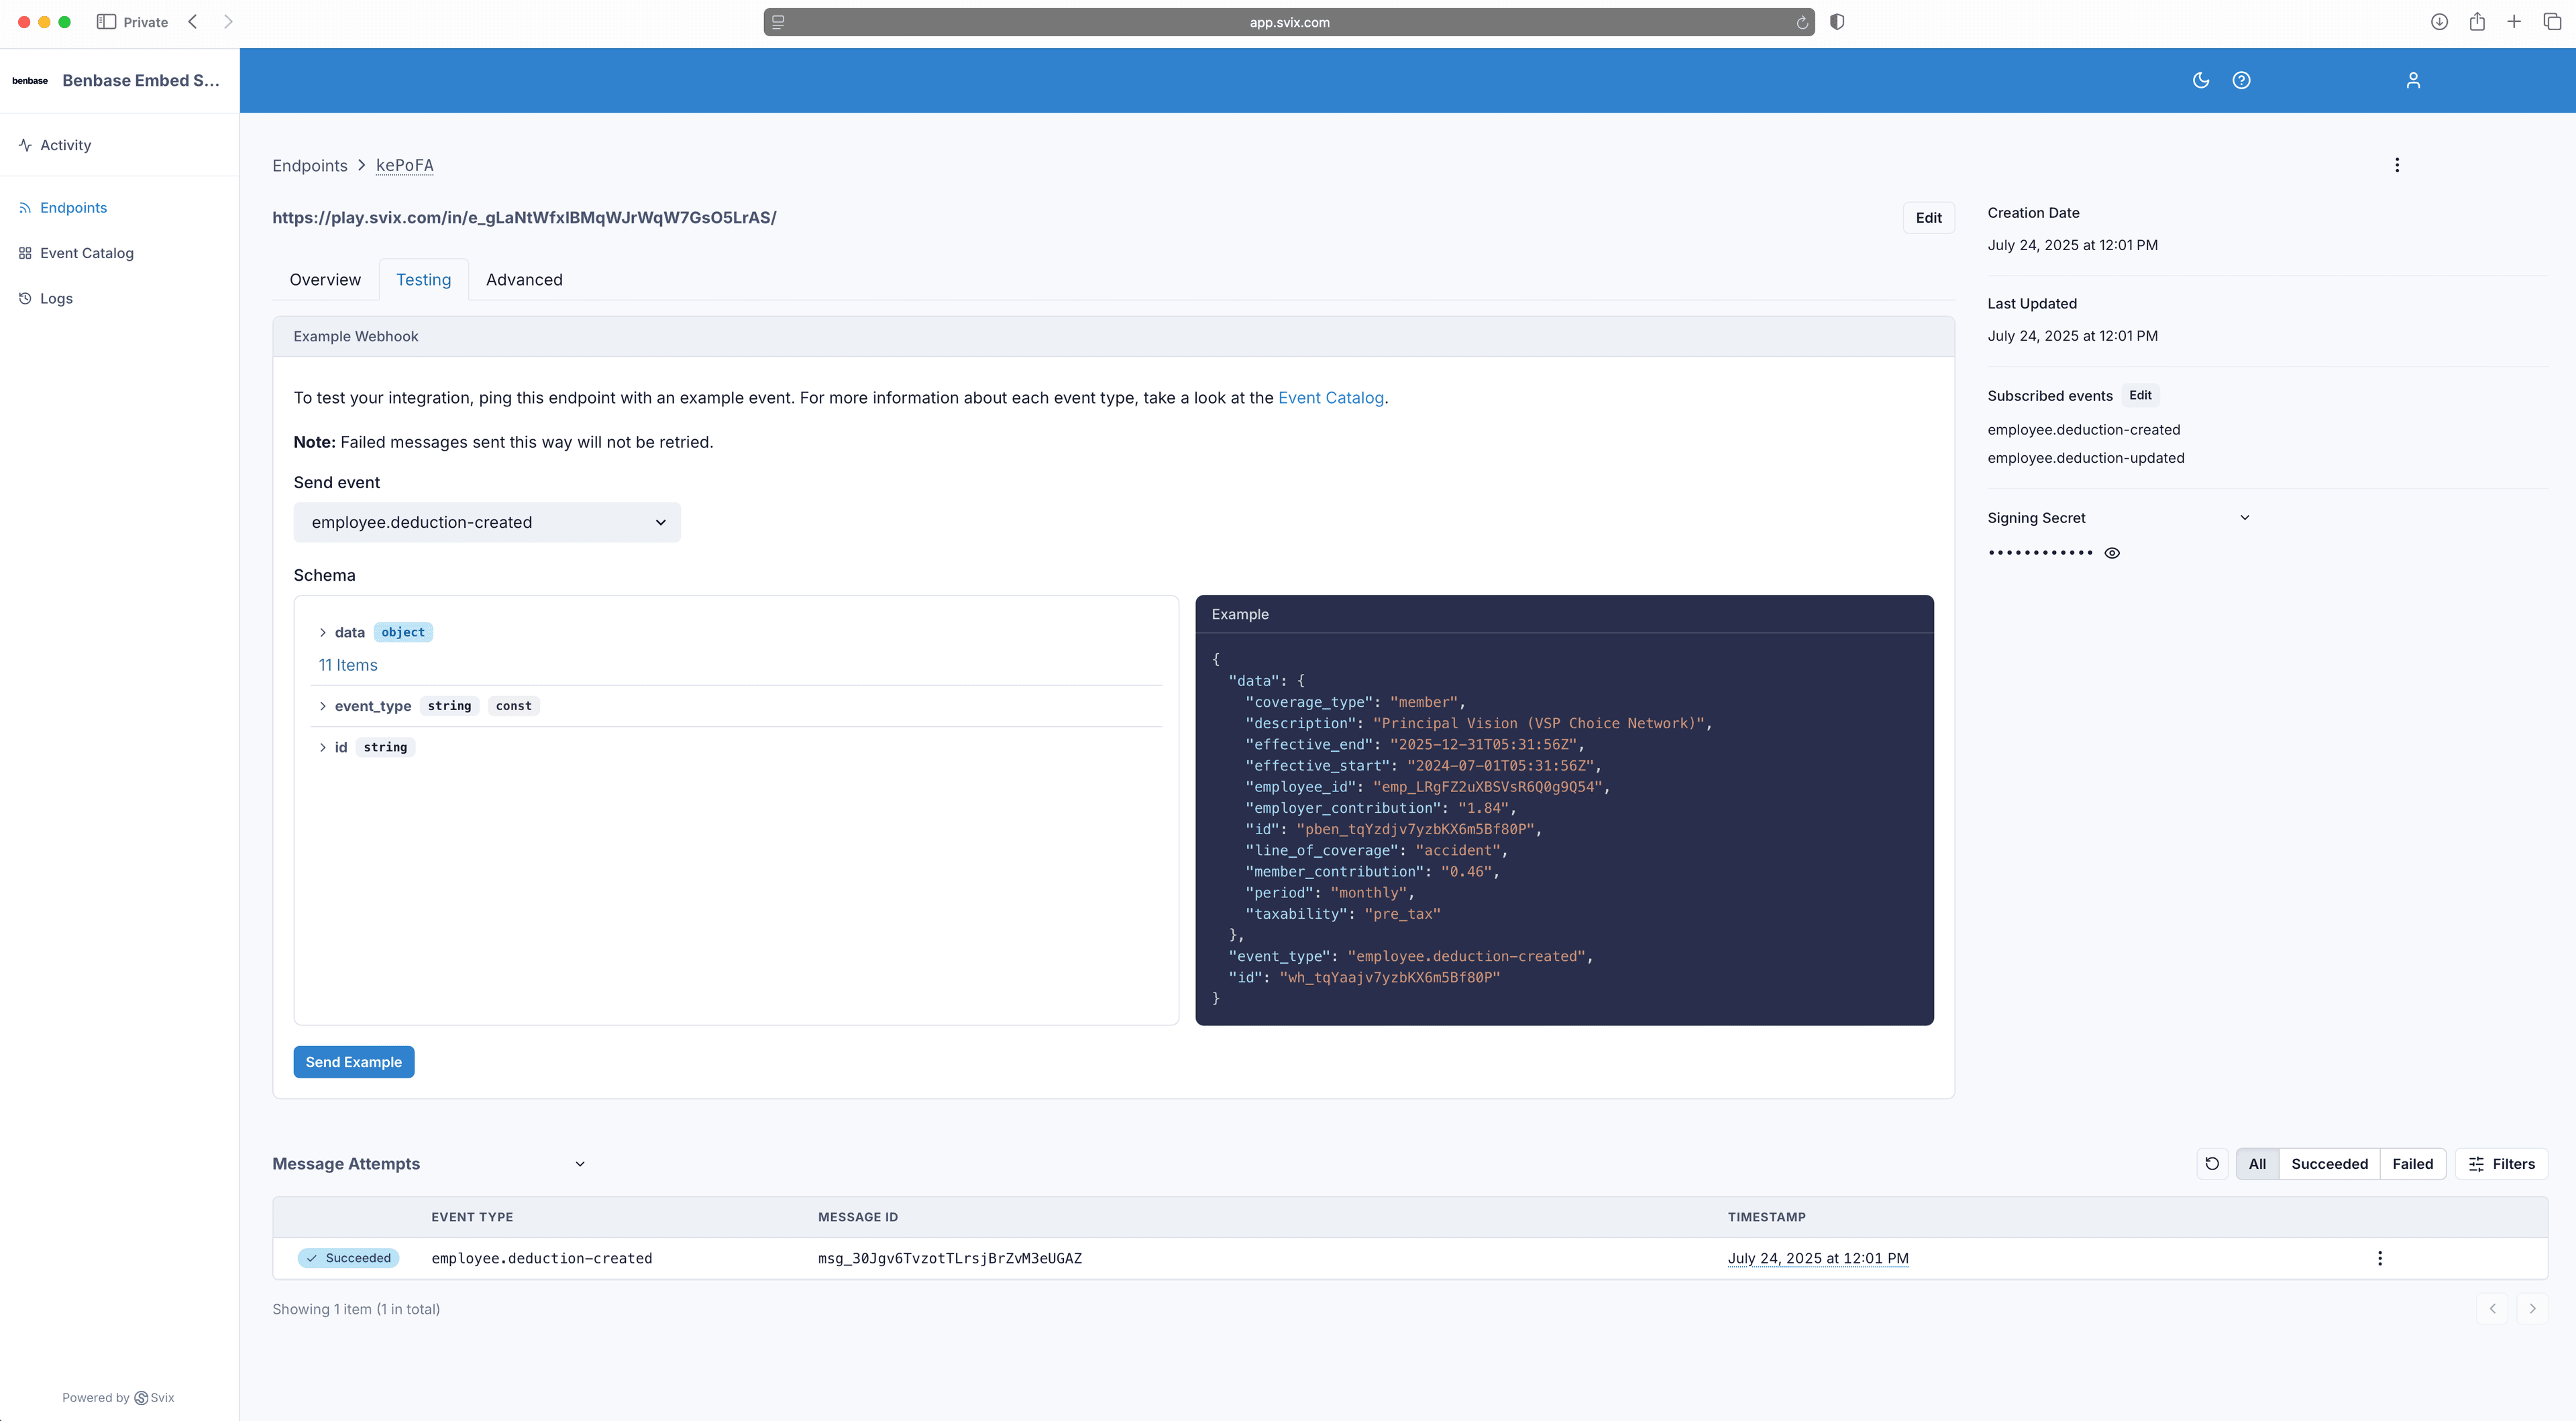Expand the 11 Items link
2576x1421 pixels.
[x=348, y=665]
